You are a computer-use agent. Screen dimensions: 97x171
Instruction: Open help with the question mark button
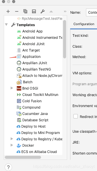pyautogui.click(x=8, y=167)
